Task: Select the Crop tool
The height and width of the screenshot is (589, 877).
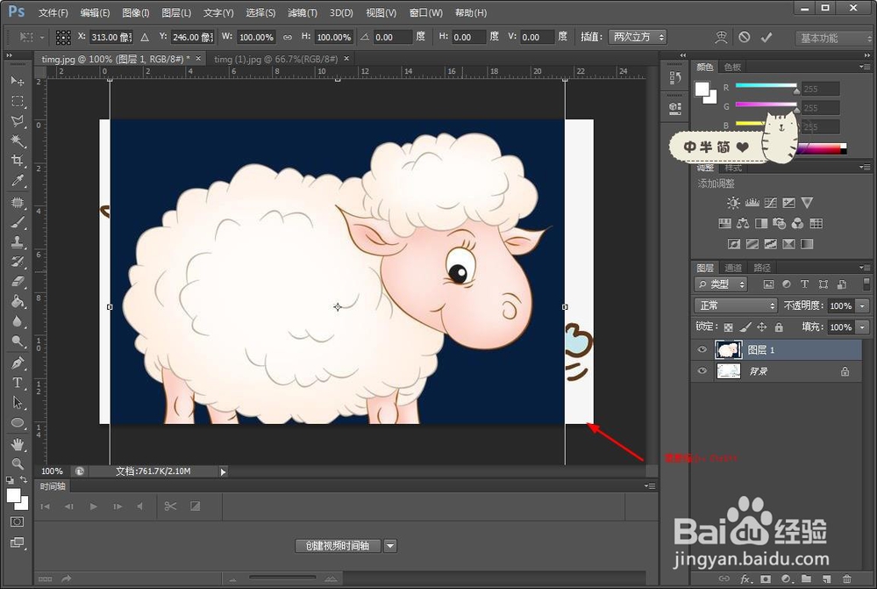Action: 18,161
